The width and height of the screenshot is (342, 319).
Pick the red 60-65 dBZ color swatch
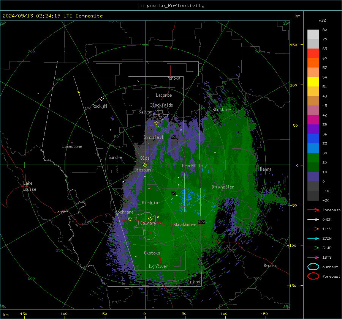coord(313,53)
